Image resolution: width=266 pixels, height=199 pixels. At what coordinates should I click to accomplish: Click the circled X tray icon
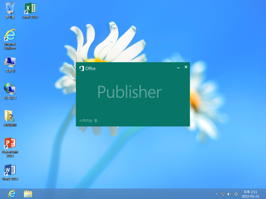coord(236,194)
